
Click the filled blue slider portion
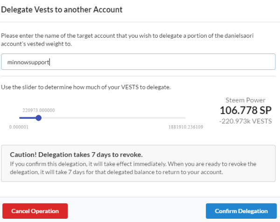pos(28,118)
